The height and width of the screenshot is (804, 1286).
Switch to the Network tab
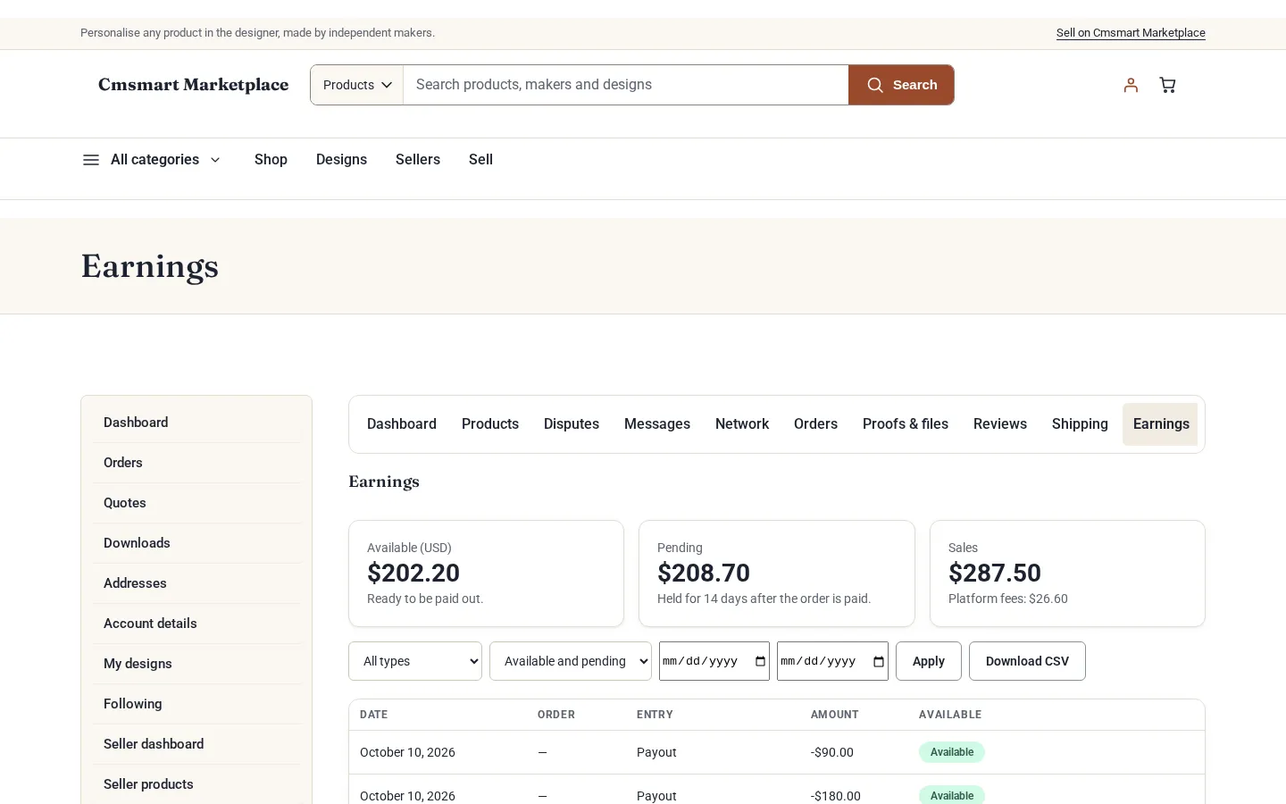pos(742,424)
